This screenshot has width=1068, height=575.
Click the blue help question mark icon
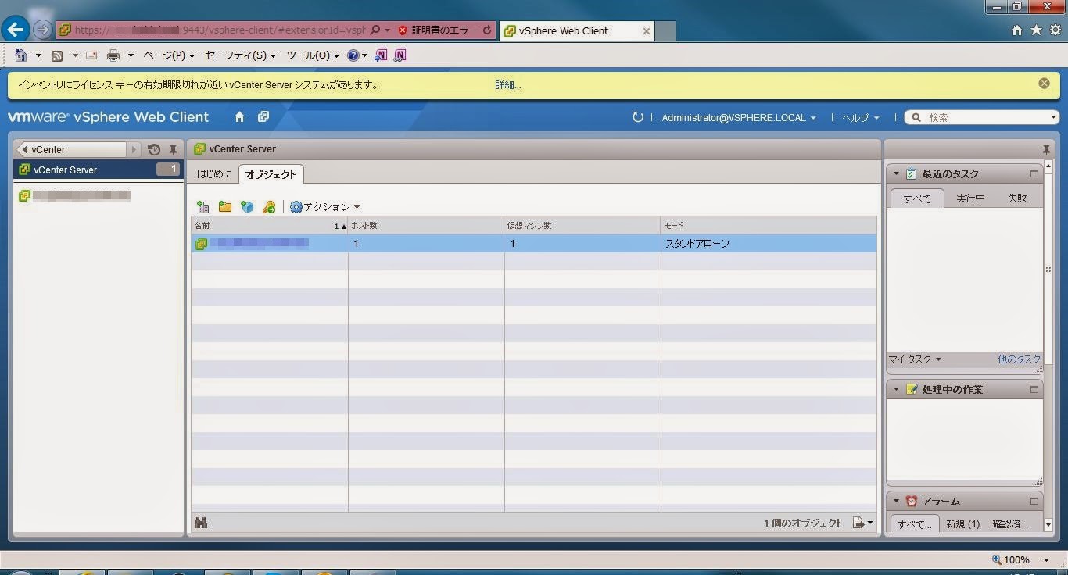coord(353,55)
